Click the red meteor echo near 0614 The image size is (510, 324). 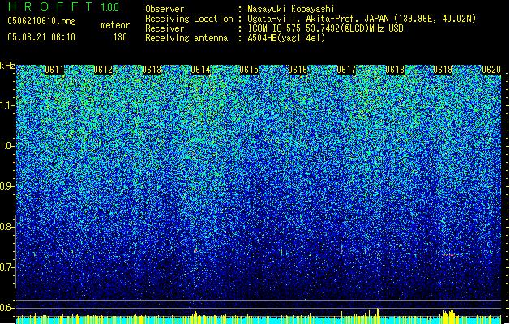(195, 250)
